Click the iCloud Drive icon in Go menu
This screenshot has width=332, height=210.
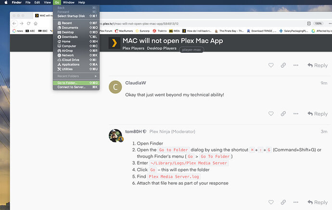pyautogui.click(x=59, y=60)
